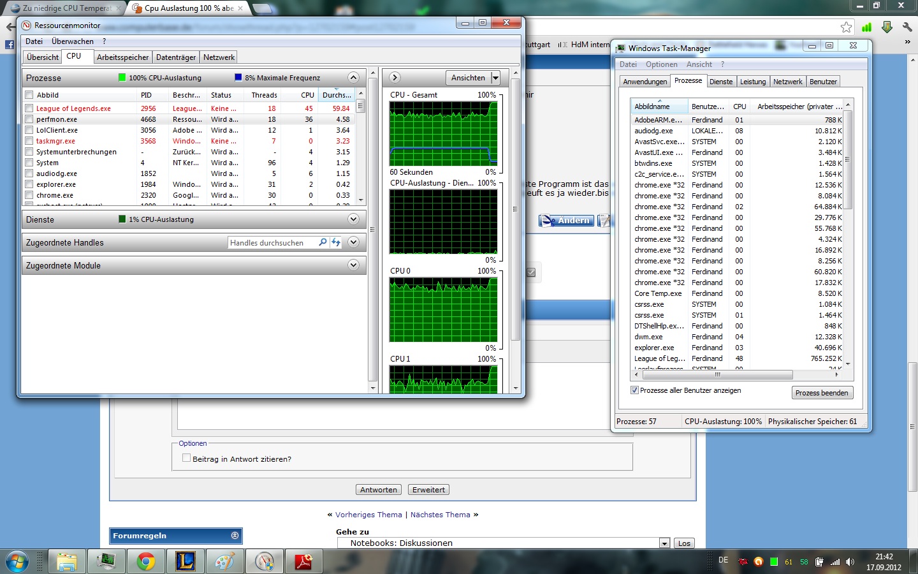Select the explorer.exe row in Task Manager

pyautogui.click(x=738, y=348)
